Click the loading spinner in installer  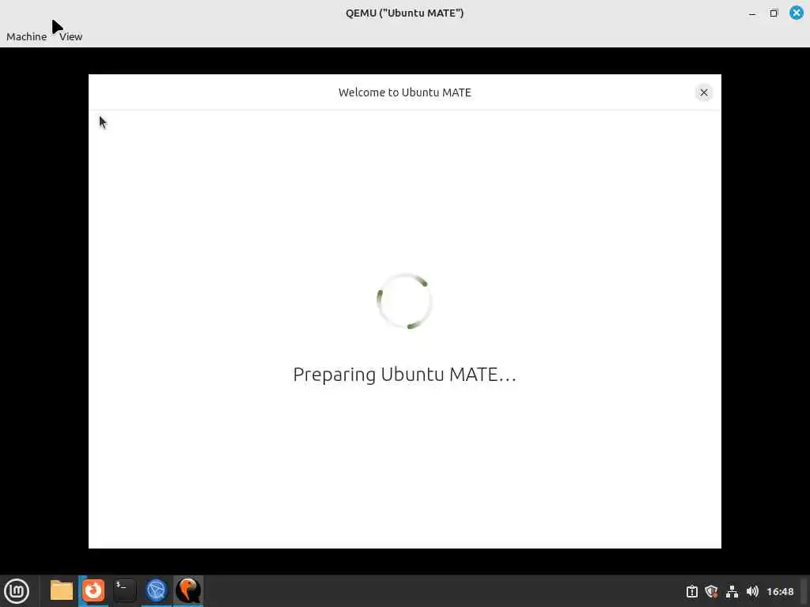pos(404,301)
